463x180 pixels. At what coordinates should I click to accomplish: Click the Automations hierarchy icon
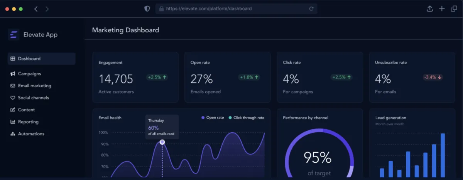point(13,134)
